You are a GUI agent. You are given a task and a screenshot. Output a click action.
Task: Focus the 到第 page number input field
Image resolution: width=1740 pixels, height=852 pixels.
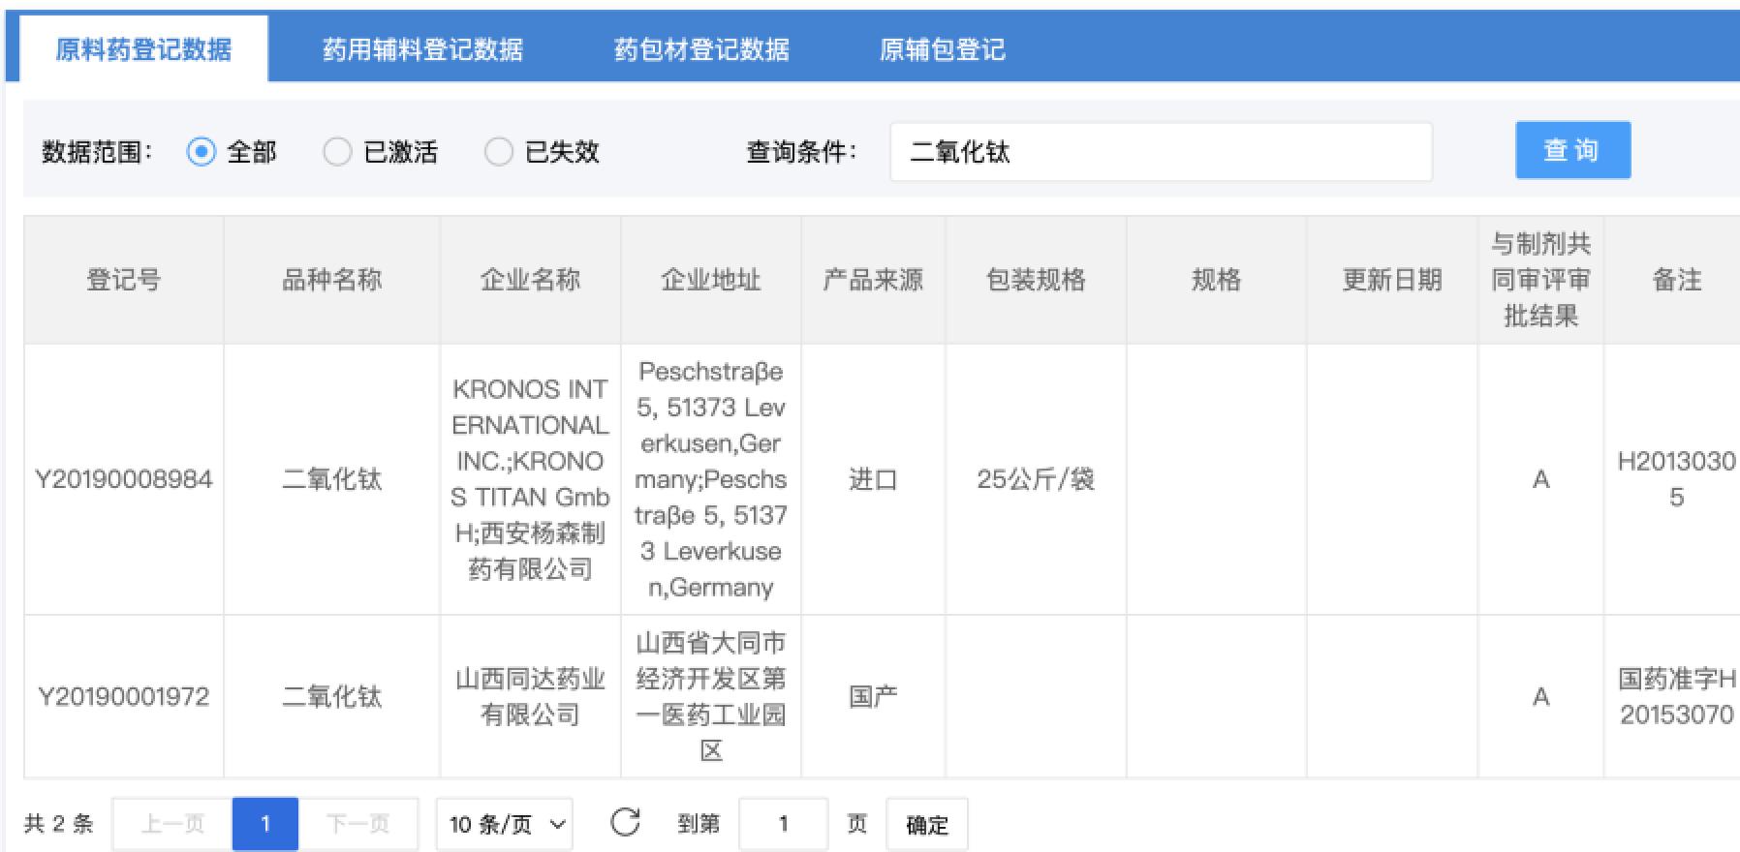(783, 824)
